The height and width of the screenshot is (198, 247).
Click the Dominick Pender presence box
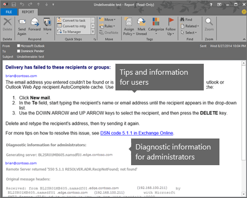click(19, 51)
